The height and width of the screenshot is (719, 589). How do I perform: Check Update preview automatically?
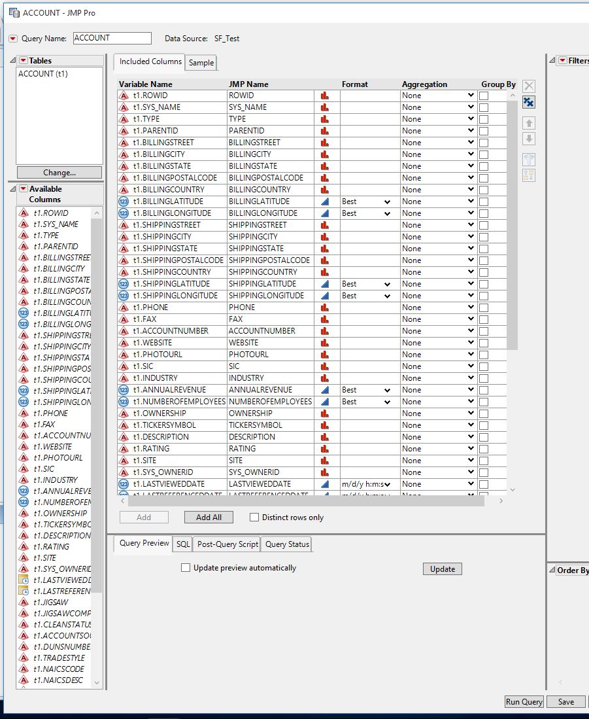186,568
